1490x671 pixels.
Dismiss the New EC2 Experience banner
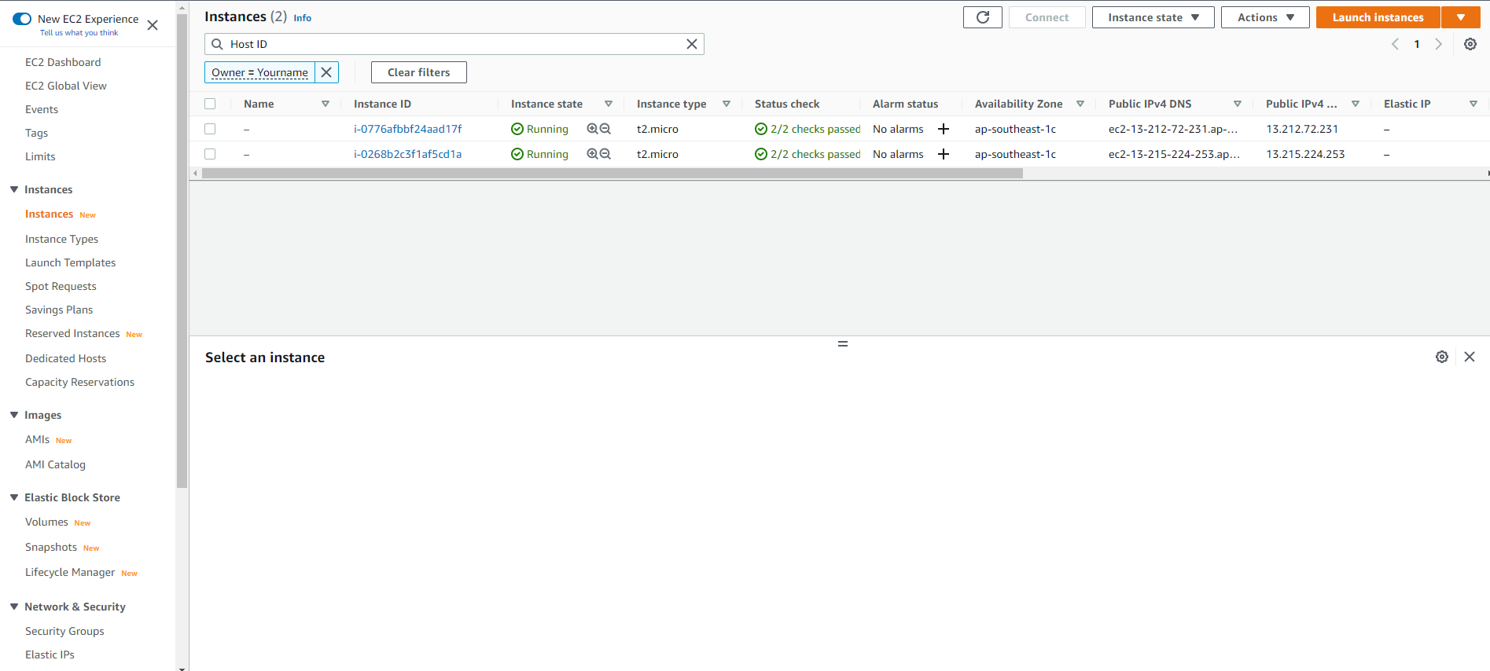[x=153, y=25]
